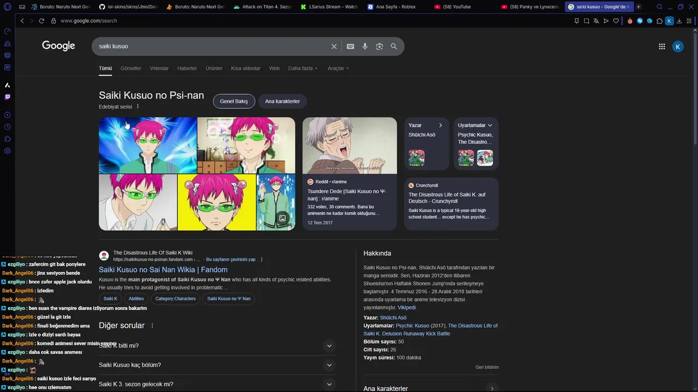This screenshot has width=698, height=392.
Task: Select the Kısa videolar tab
Action: (x=245, y=68)
